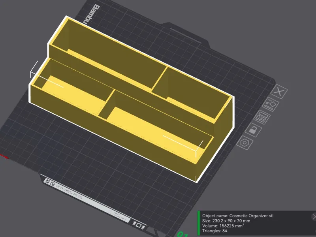
Task: Arrange objects on the plate
Action: point(262,117)
